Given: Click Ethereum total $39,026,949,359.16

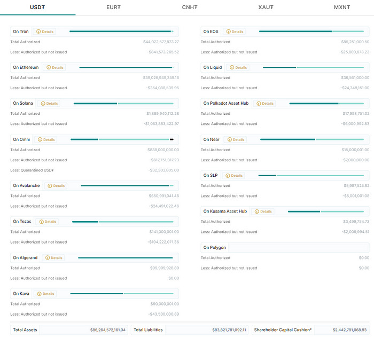Looking at the screenshot, I should point(161,78).
